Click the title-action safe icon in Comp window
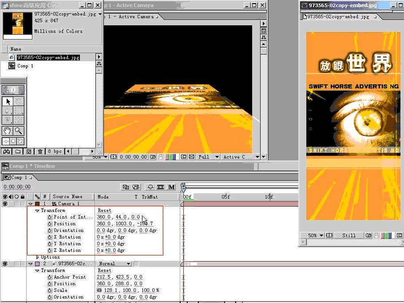404x303 pixels. tap(113, 157)
